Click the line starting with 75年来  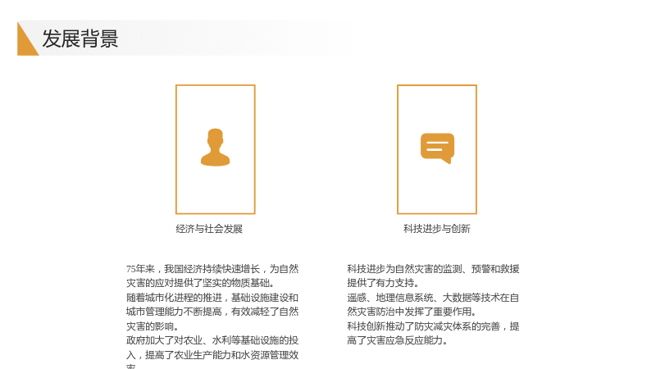(212, 269)
